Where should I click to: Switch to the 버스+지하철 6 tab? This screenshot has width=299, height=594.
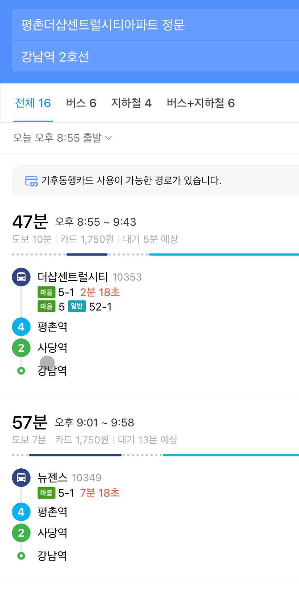click(x=201, y=103)
